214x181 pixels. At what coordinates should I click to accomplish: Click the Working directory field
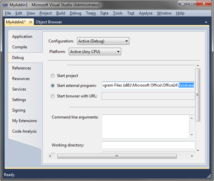pos(148,145)
